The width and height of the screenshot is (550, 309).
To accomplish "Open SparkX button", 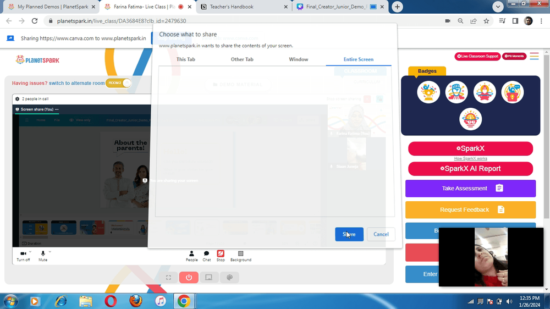I will point(470,148).
